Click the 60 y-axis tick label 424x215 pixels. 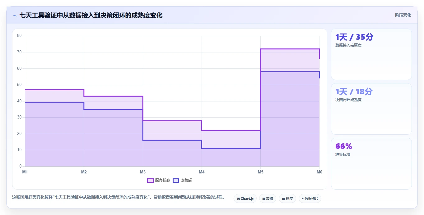[19, 68]
